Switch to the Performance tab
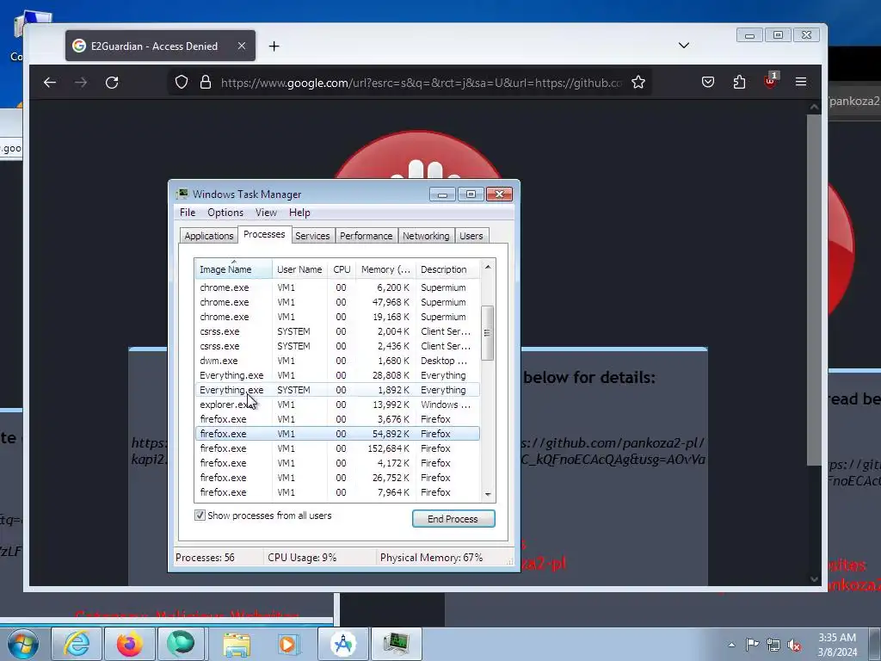 pos(366,236)
